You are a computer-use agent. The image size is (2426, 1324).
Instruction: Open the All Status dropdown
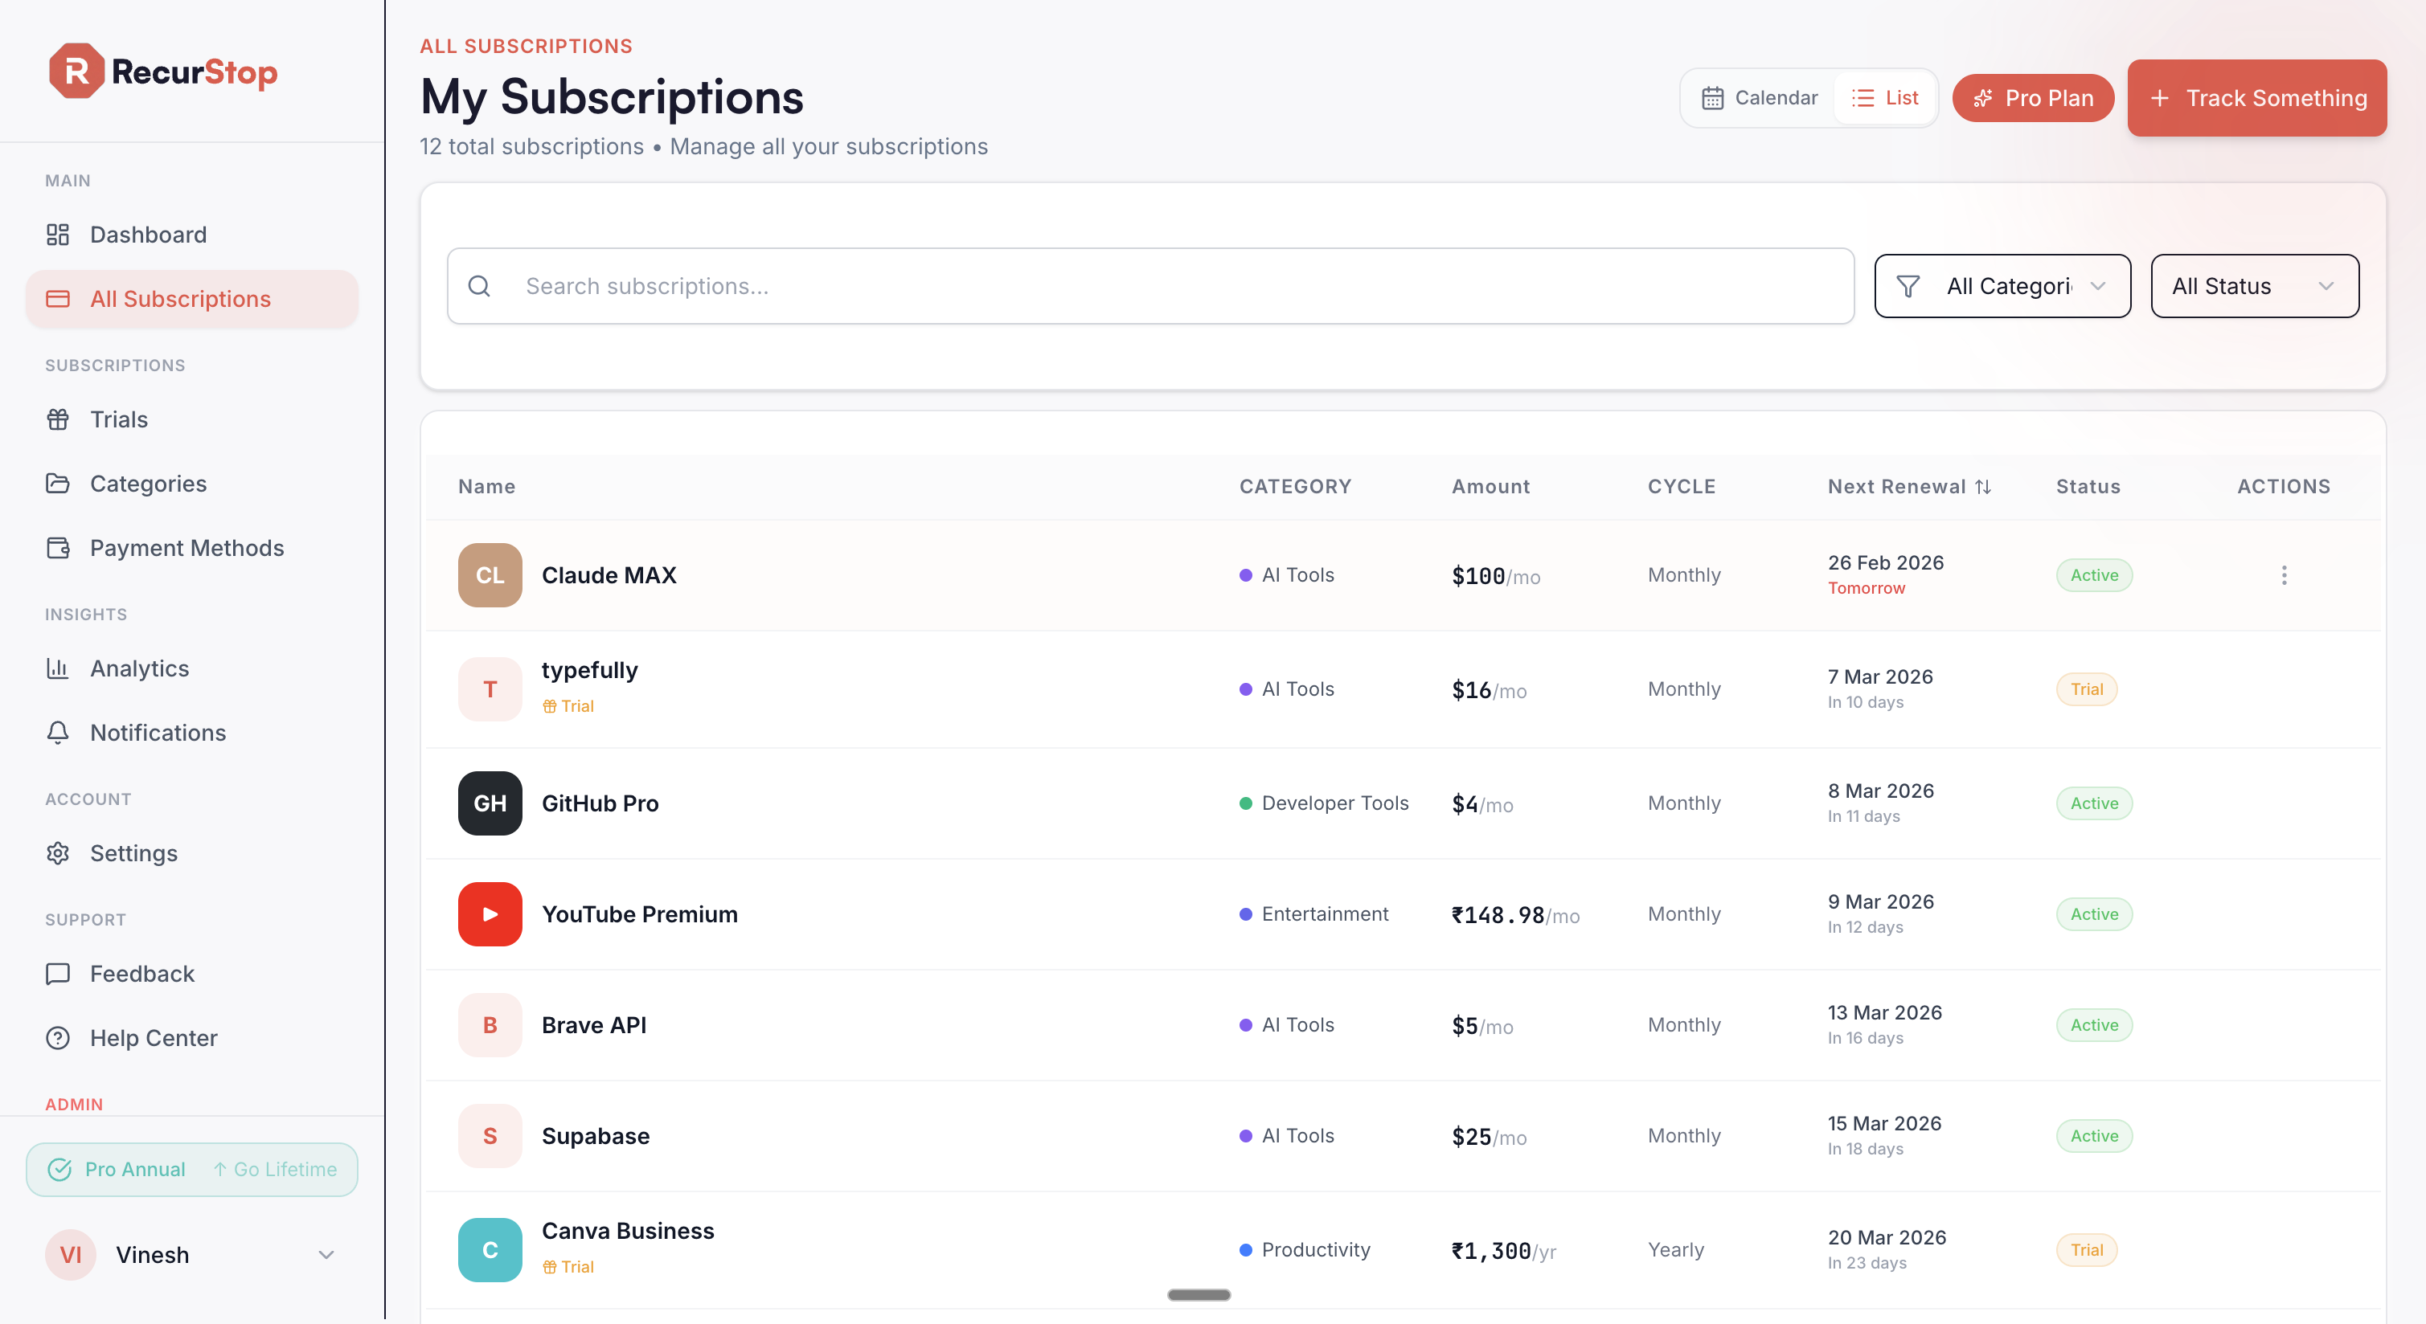(x=2254, y=286)
